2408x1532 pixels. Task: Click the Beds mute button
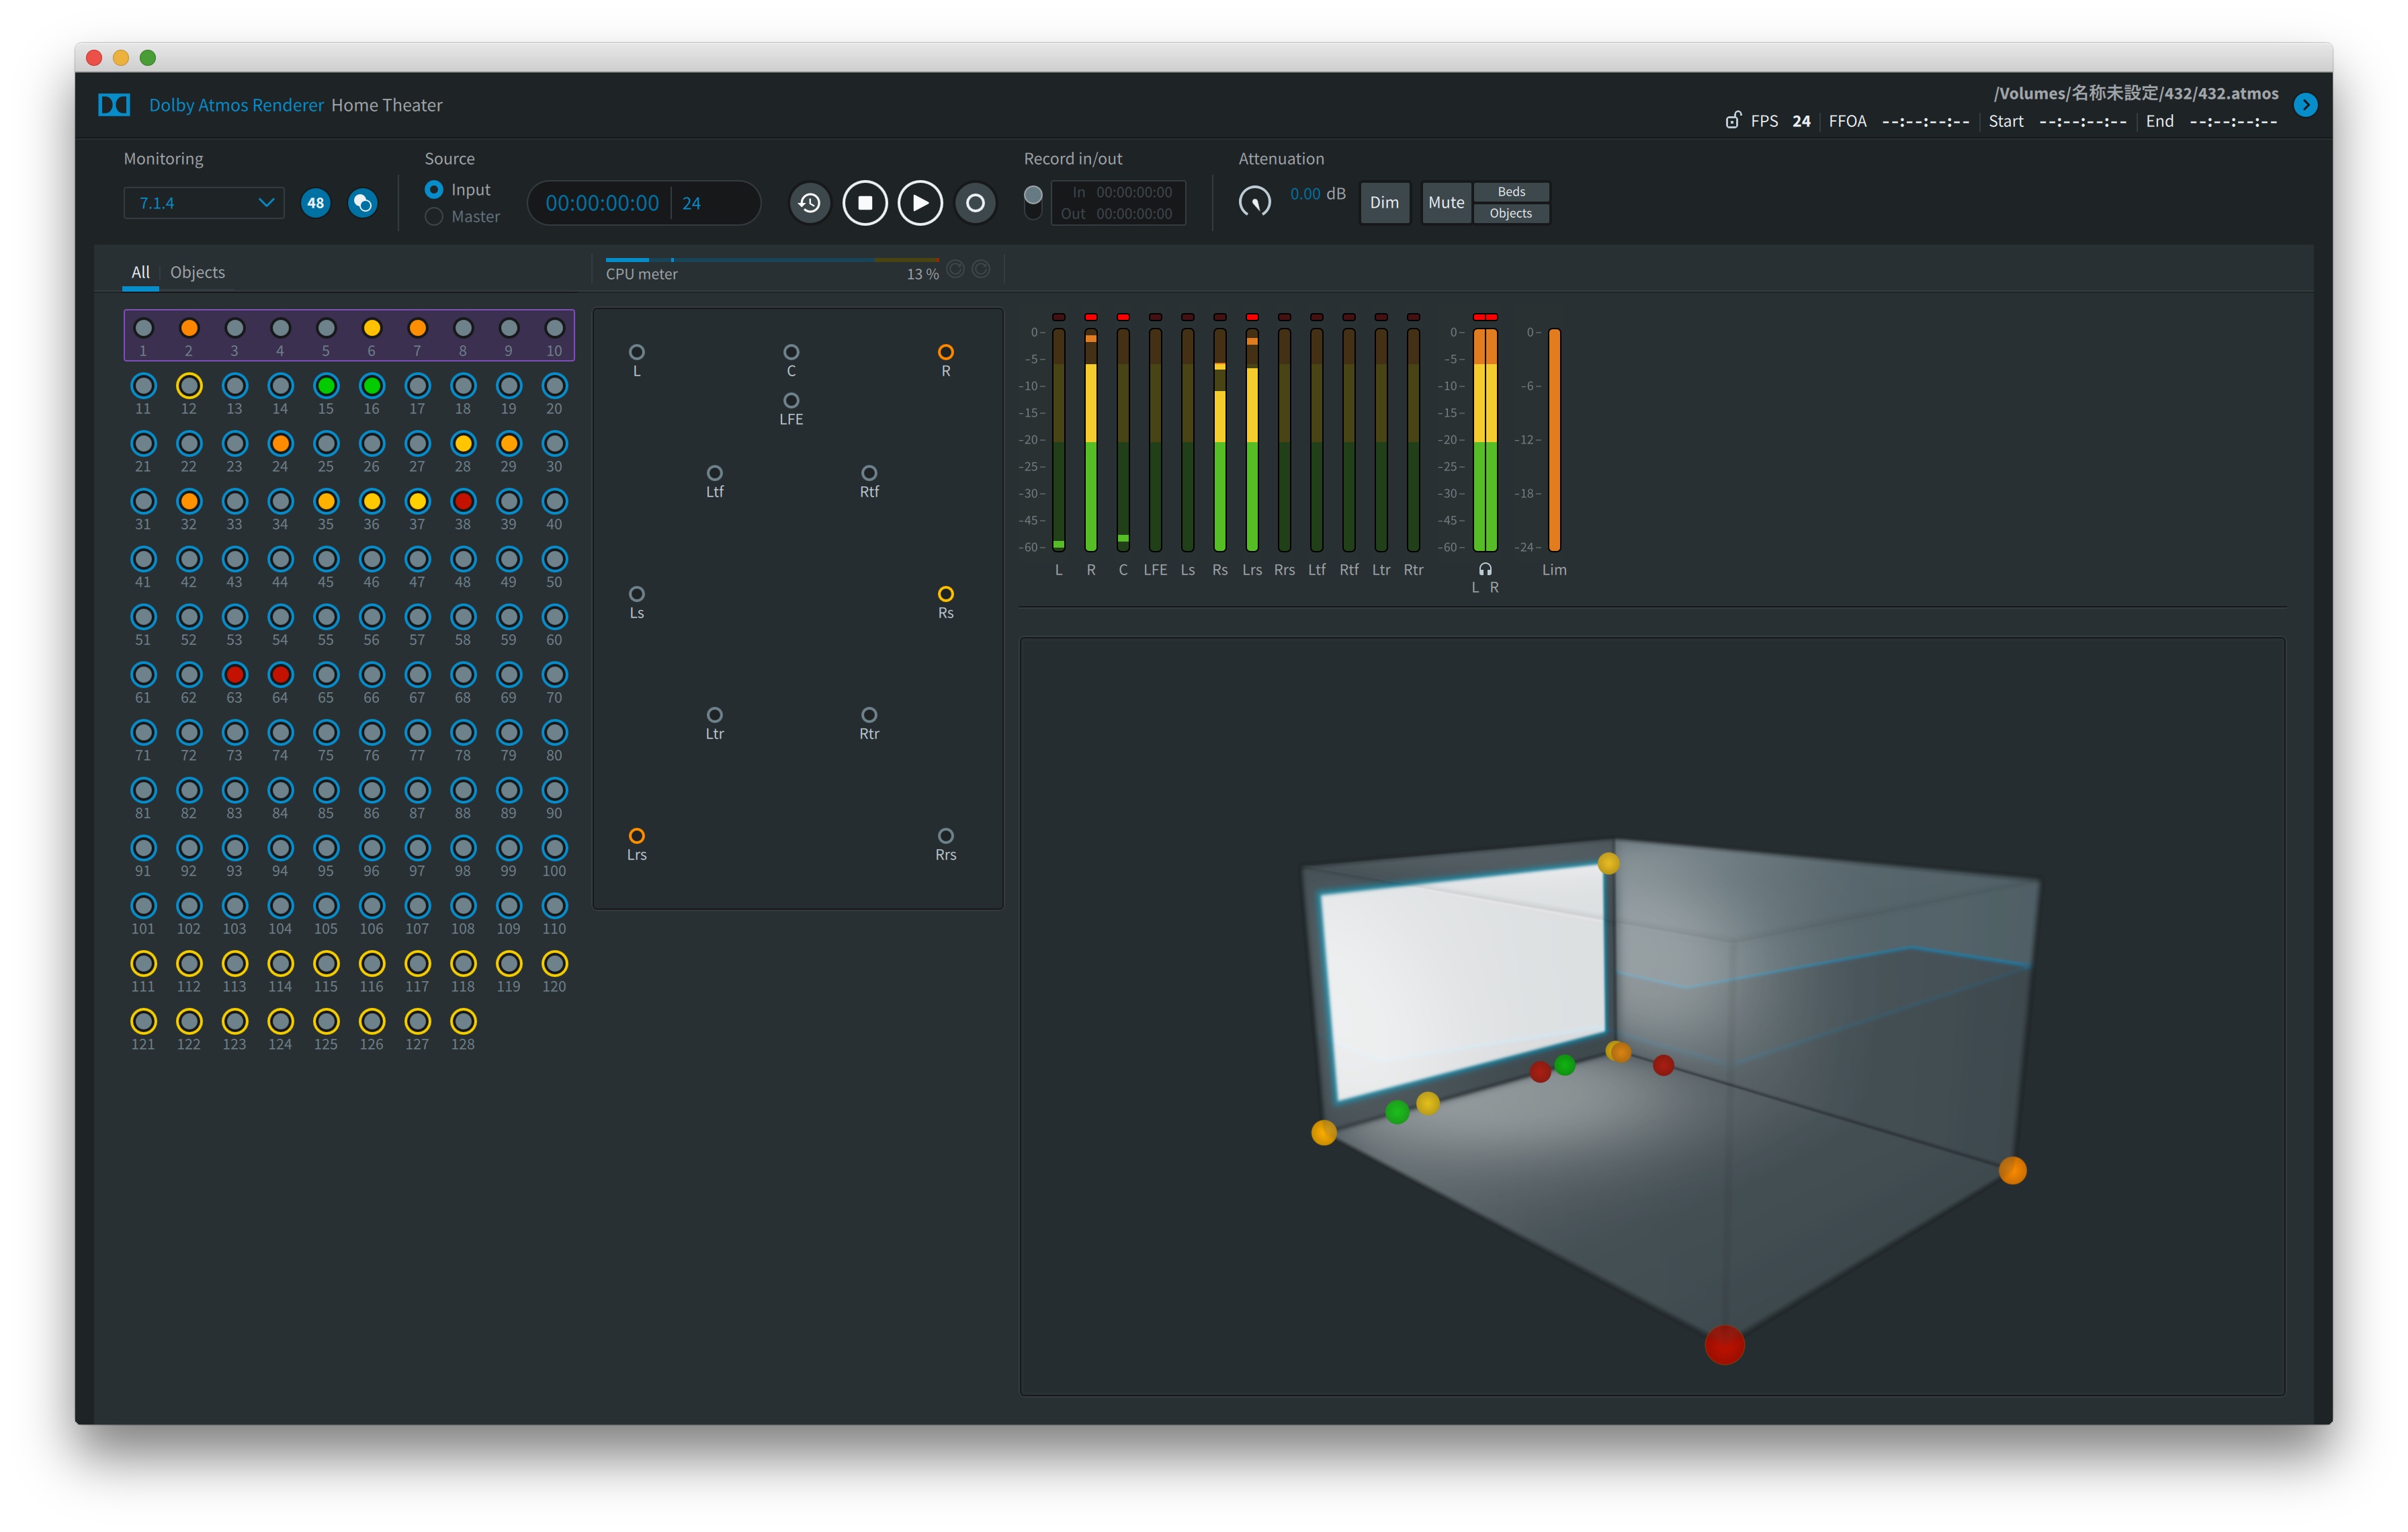tap(1511, 192)
